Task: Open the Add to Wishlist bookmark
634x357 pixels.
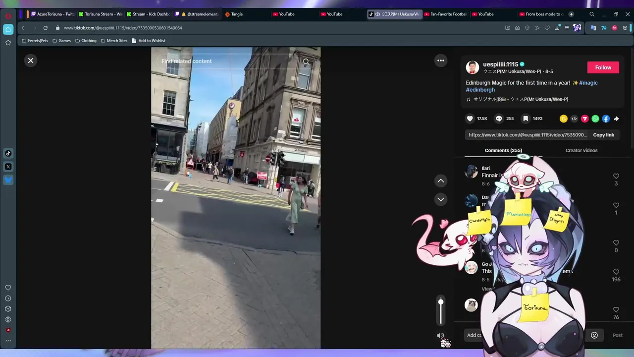Action: pos(149,41)
